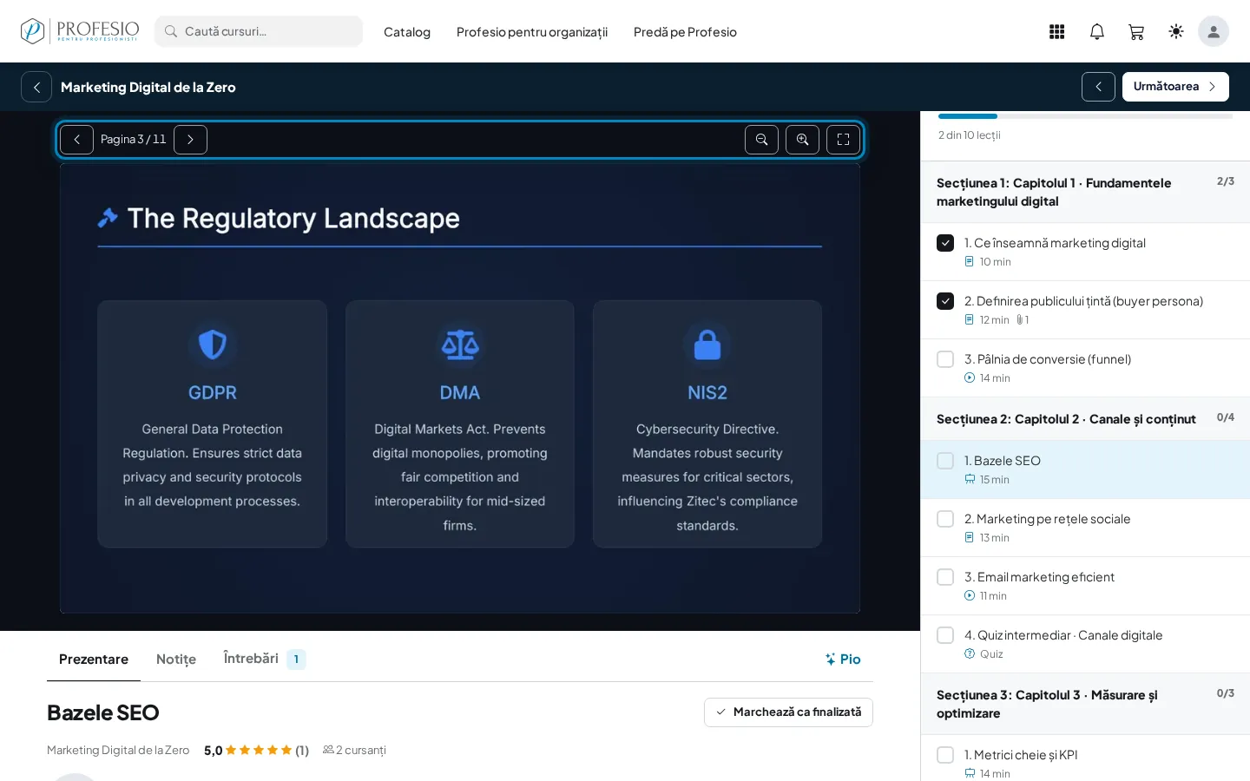Viewport: 1250px width, 781px height.
Task: Click the GDPR shield icon on slide
Action: [x=213, y=345]
